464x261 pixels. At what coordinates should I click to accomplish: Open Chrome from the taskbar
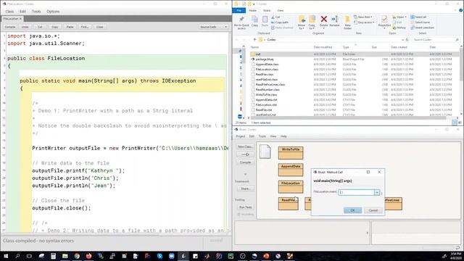[77, 256]
